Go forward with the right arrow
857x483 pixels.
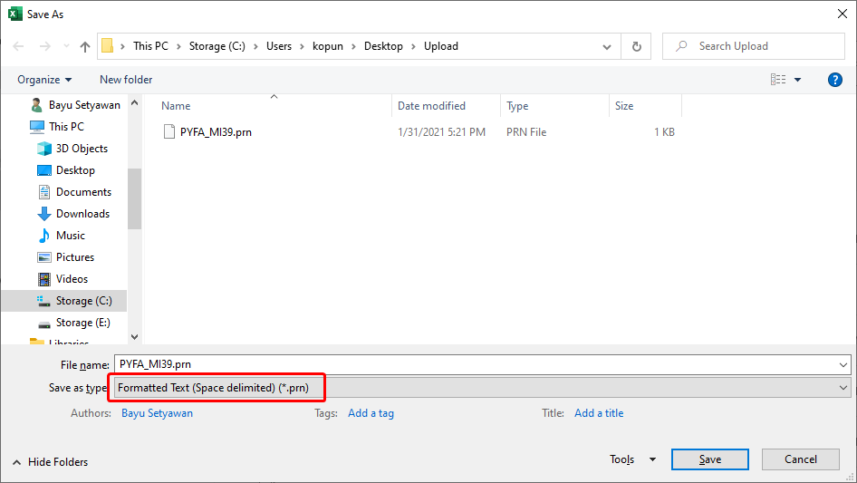44,46
